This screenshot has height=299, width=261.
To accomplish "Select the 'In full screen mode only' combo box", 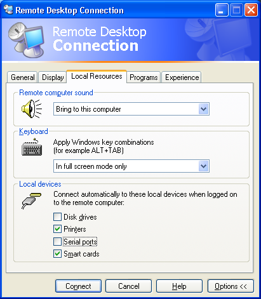I will 131,166.
